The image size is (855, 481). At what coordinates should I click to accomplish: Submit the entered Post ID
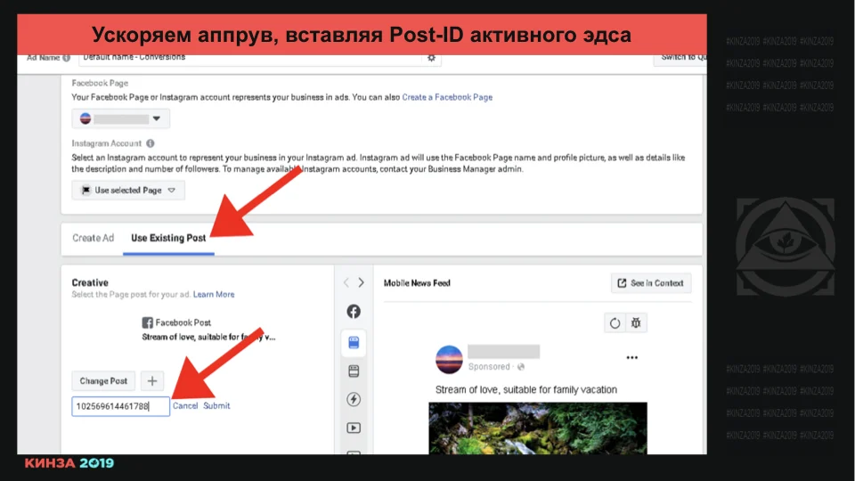click(x=216, y=406)
